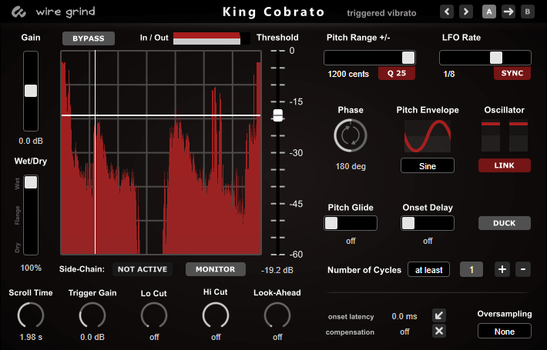The height and width of the screenshot is (350, 547).
Task: Copy A to B using arrow icon
Action: click(508, 12)
